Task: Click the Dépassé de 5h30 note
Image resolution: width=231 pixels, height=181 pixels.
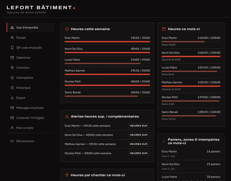Action: point(171,89)
